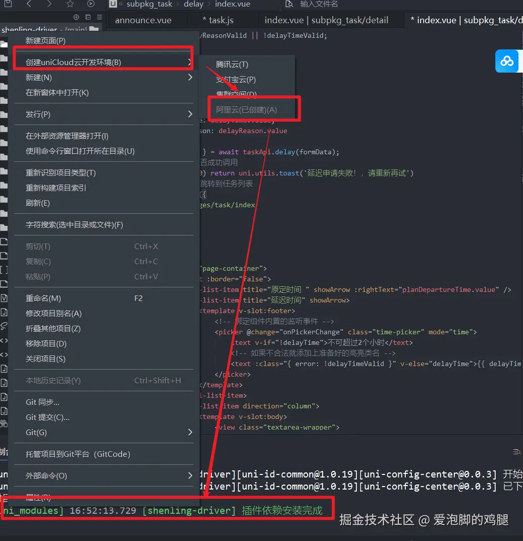Select the rightmost unsaved index.vue tab

(466, 20)
